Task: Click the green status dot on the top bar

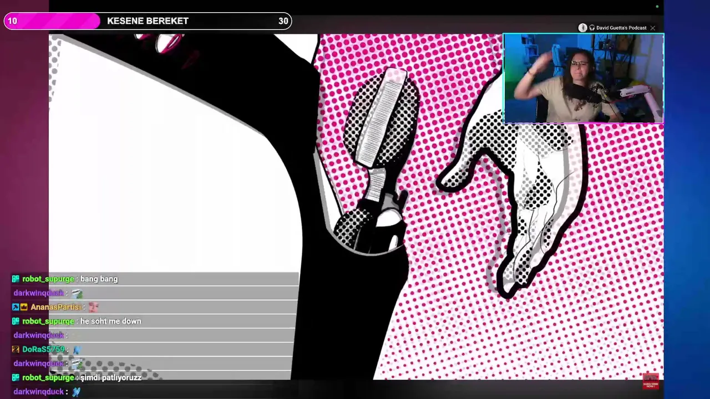Action: 657,7
